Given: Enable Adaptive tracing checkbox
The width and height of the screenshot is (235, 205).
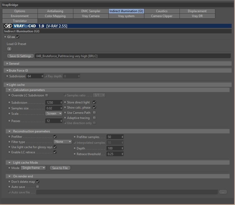Looking at the screenshot, I should tap(94, 118).
